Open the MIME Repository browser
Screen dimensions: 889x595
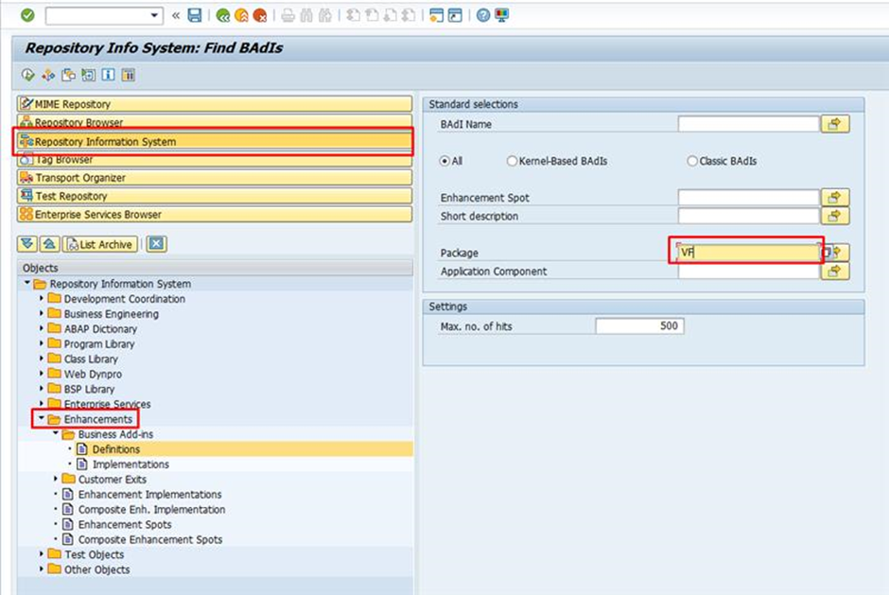(x=215, y=104)
